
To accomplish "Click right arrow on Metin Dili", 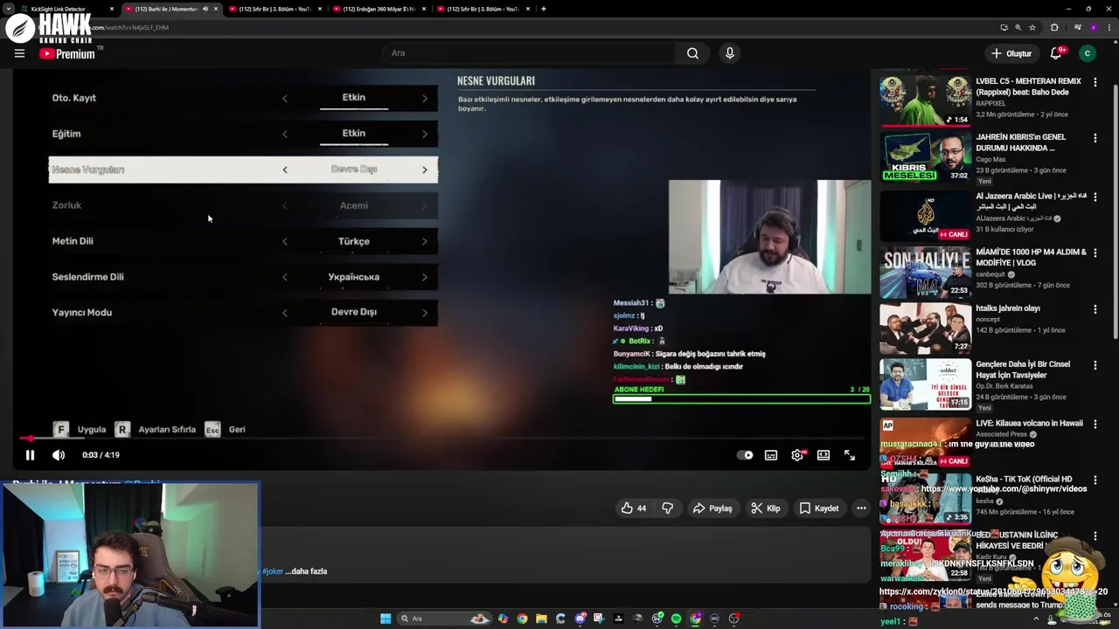I will tap(425, 242).
